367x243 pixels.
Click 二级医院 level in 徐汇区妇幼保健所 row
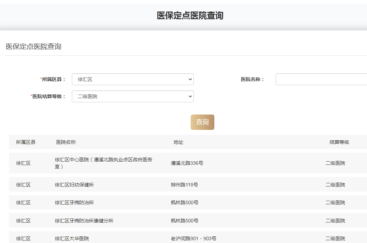click(335, 185)
